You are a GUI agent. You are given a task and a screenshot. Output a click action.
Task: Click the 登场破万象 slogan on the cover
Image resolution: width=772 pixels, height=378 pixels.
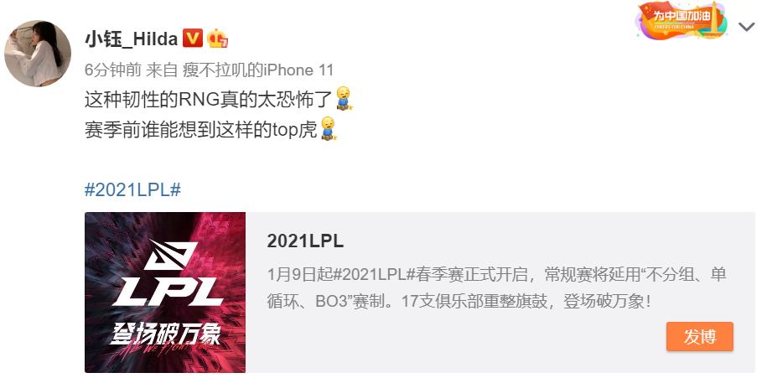point(165,334)
